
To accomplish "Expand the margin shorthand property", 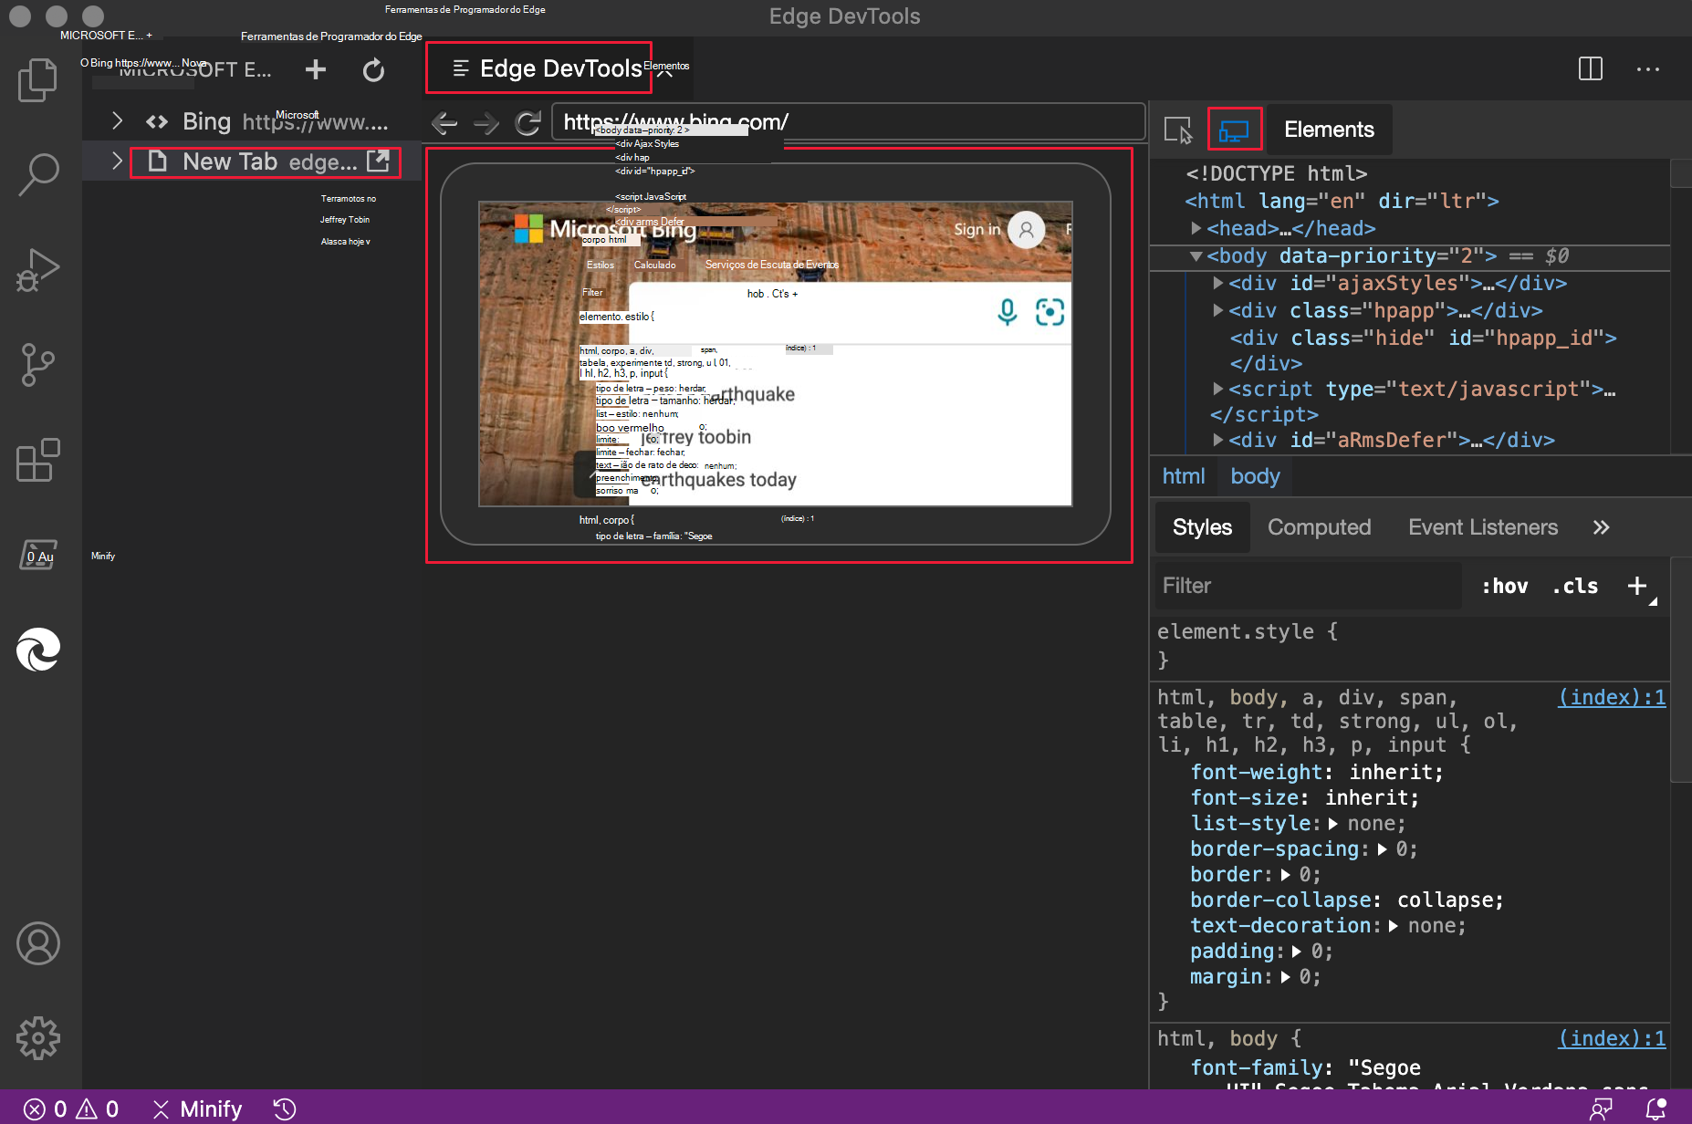I will tap(1285, 977).
